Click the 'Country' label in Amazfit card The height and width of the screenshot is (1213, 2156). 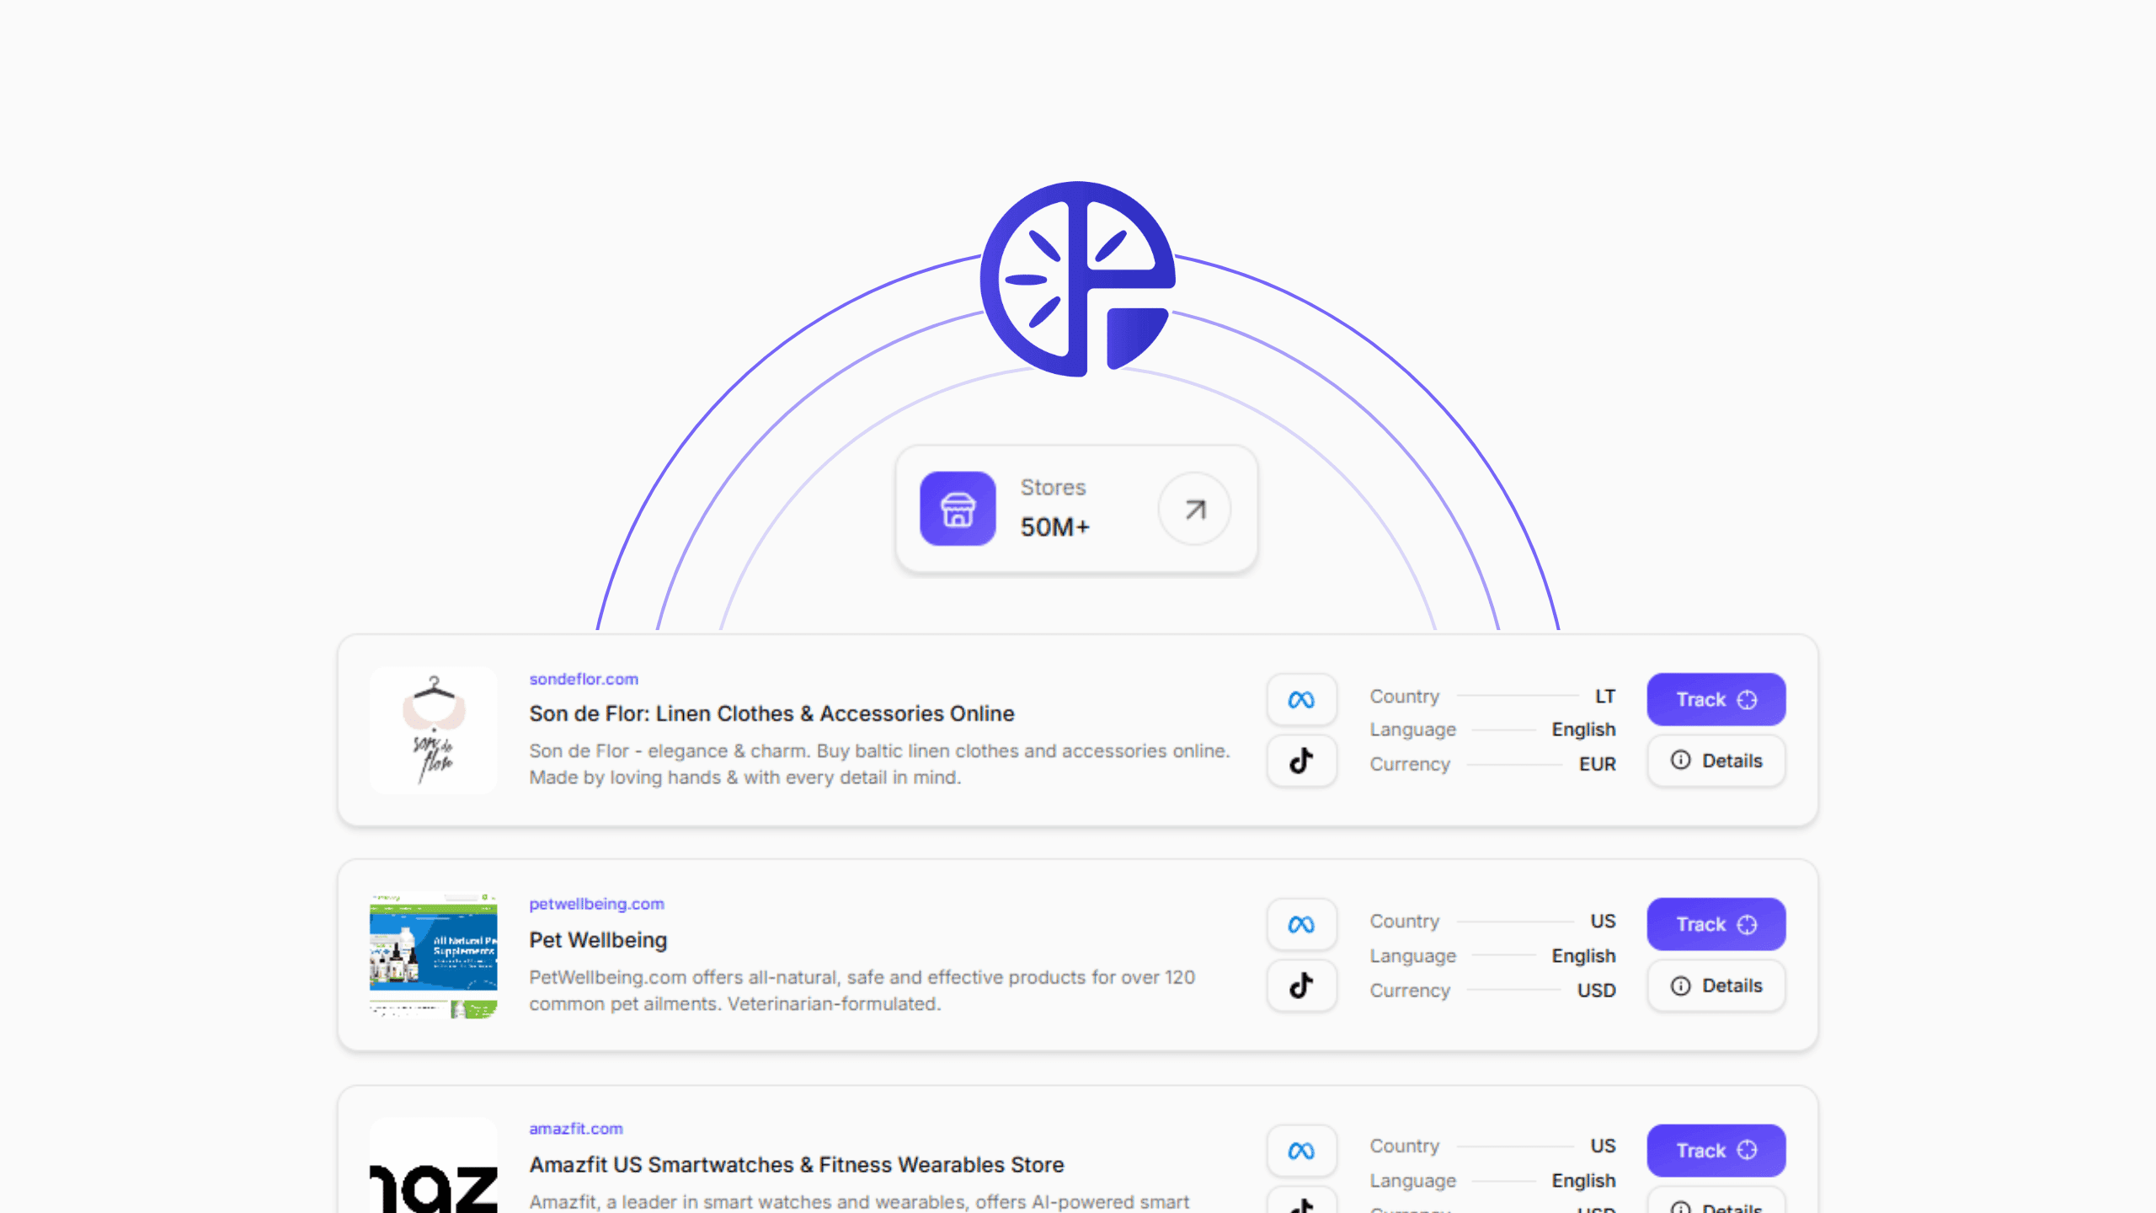click(x=1405, y=1146)
